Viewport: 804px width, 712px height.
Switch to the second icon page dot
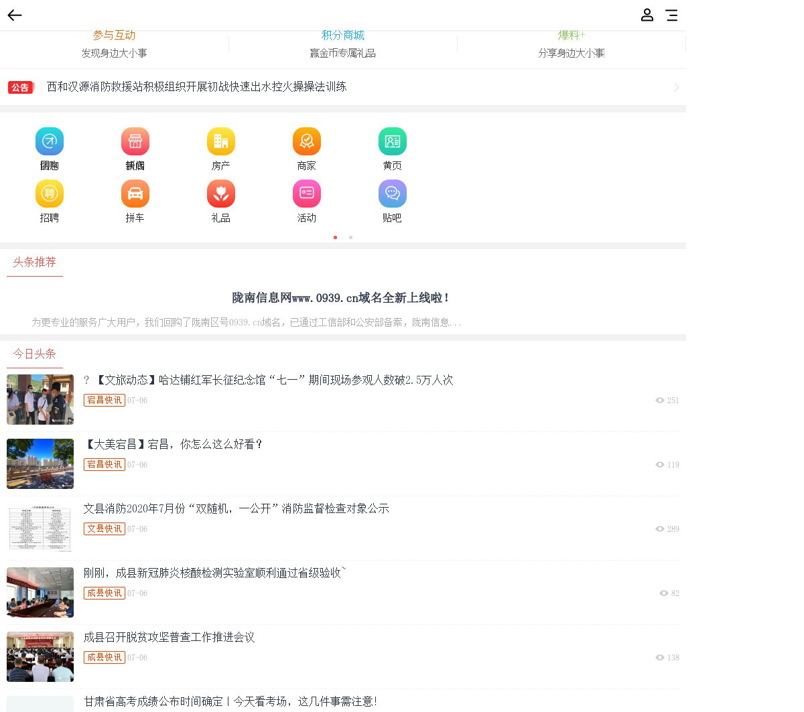350,237
